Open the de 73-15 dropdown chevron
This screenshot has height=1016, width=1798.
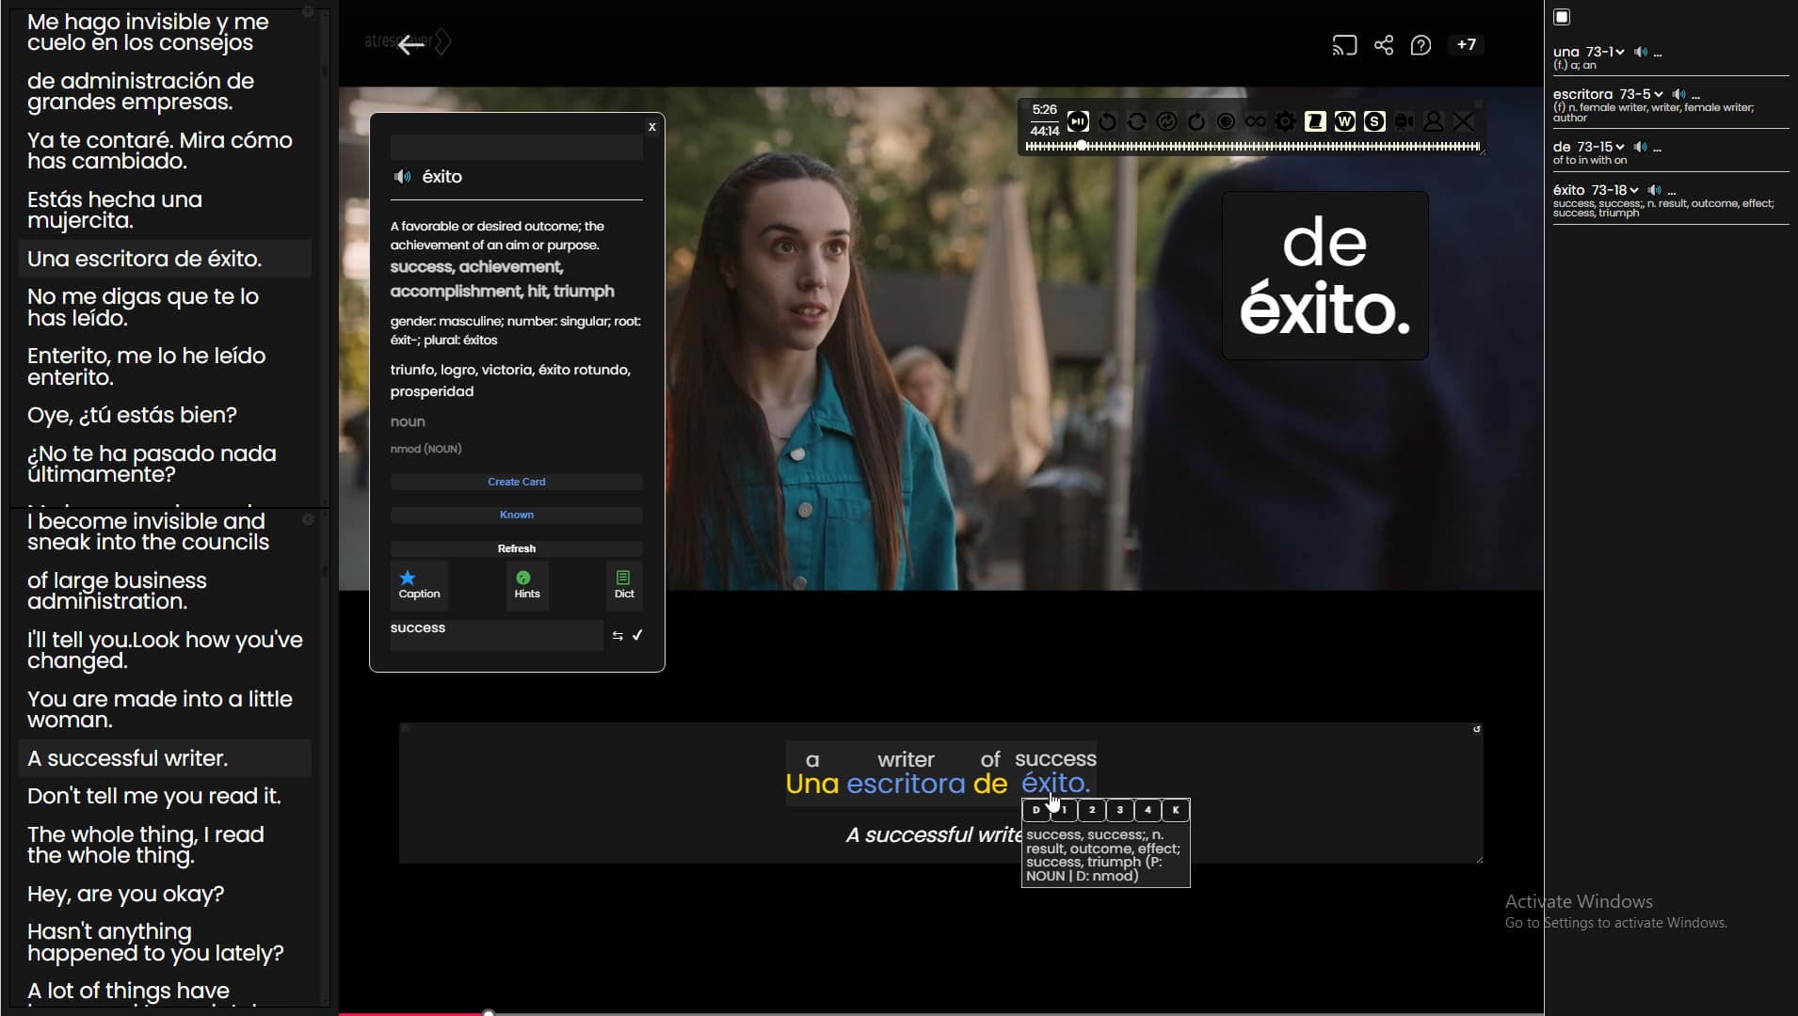coord(1620,147)
